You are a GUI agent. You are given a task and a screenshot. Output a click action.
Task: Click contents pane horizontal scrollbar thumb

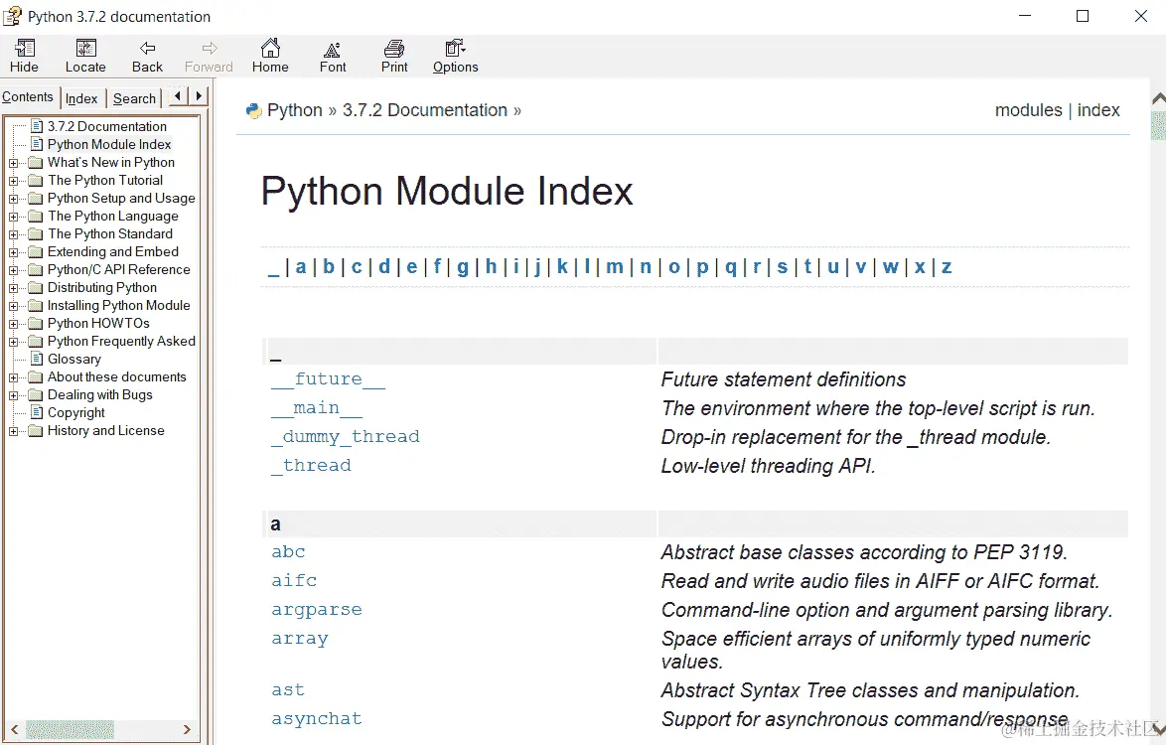click(x=70, y=729)
